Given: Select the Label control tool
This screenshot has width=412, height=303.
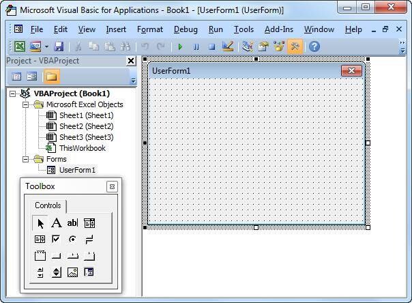Looking at the screenshot, I should (x=57, y=223).
